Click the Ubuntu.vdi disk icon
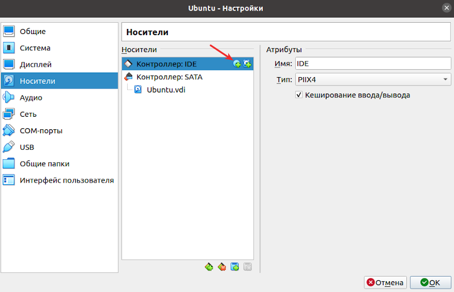This screenshot has width=454, height=292. [x=138, y=90]
